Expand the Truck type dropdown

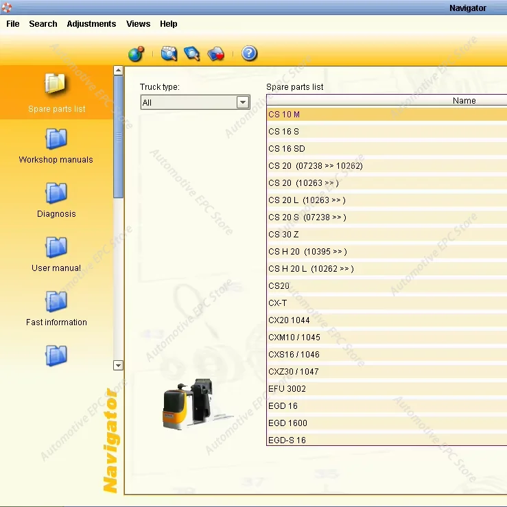[x=243, y=102]
